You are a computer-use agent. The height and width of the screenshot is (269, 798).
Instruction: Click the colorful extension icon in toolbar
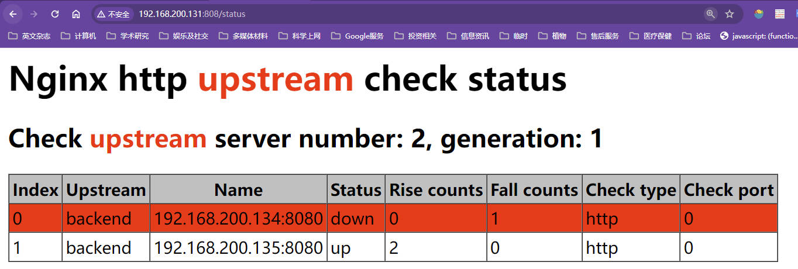point(759,14)
